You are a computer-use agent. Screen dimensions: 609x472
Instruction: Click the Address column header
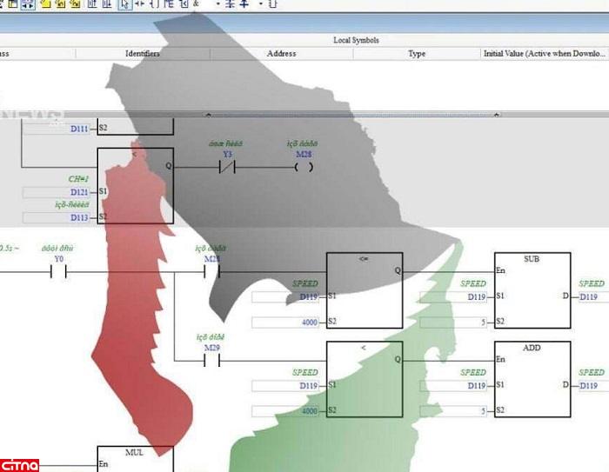click(282, 54)
